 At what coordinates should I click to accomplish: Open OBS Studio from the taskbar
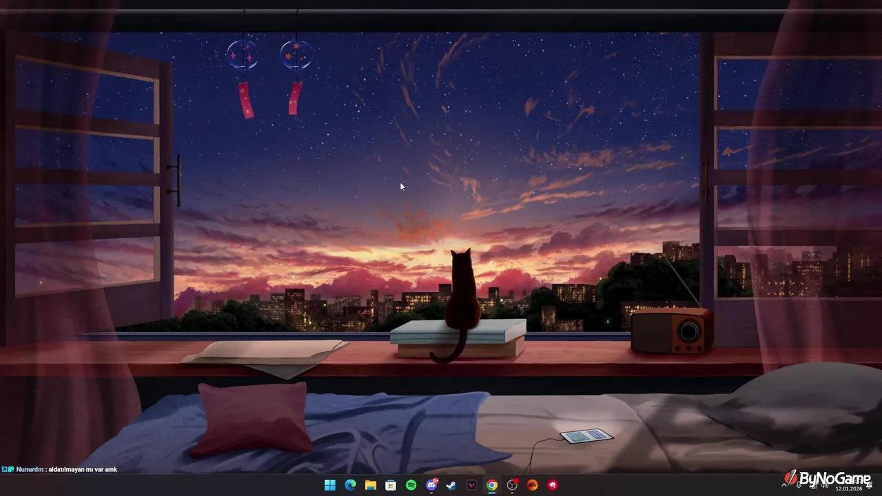coord(512,485)
